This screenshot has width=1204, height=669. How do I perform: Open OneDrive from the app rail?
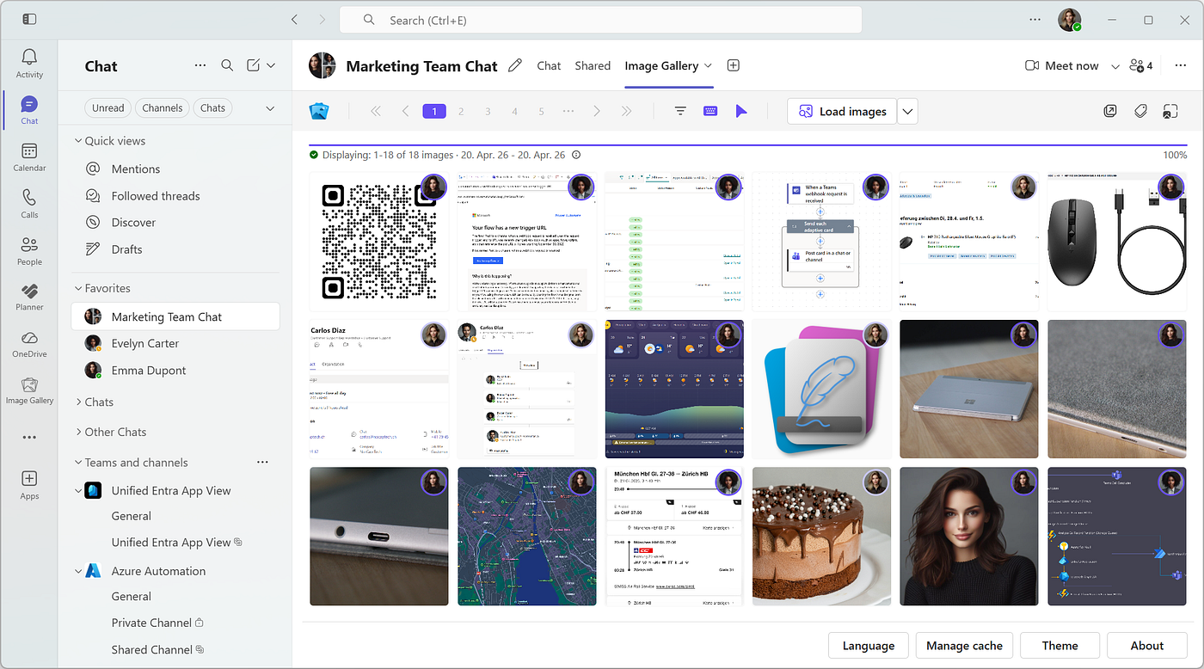click(29, 343)
